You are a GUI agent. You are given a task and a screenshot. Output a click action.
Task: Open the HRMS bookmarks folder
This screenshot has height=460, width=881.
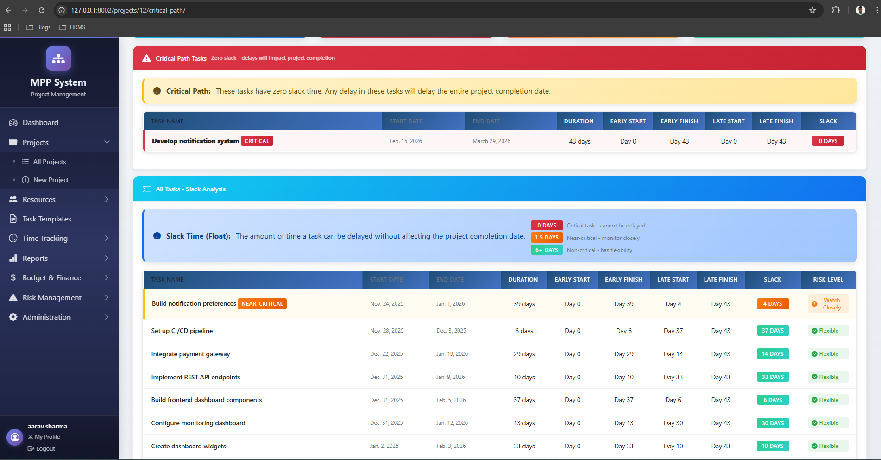click(x=72, y=27)
